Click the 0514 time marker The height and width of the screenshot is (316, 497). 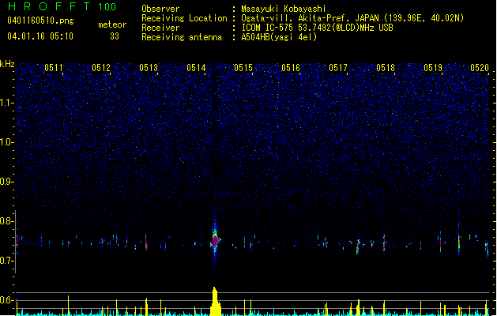(x=196, y=67)
